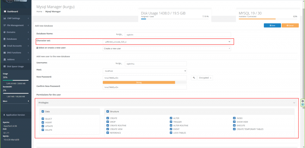Click the Email Accounts envelope icon
This screenshot has width=305, height=148.
[5, 46]
